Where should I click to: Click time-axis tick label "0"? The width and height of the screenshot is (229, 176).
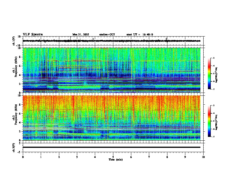(23, 157)
